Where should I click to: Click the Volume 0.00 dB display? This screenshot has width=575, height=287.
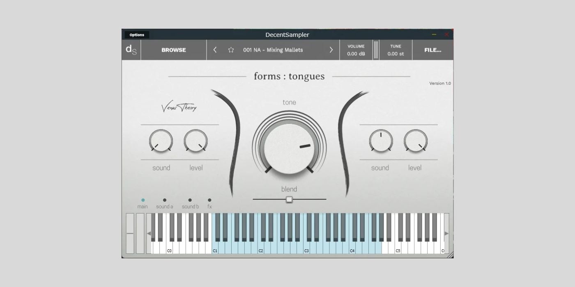[356, 50]
